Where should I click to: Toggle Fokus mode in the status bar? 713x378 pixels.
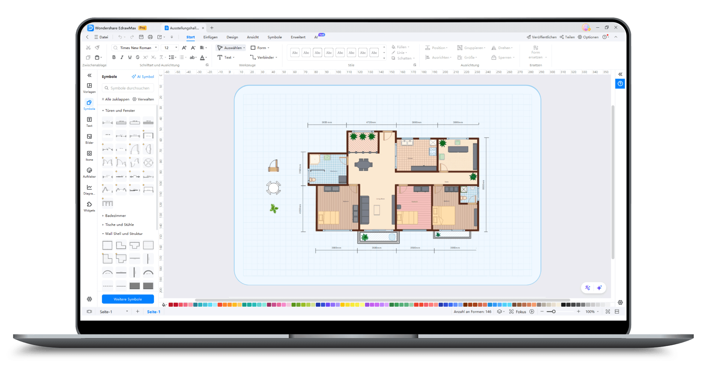coord(518,312)
